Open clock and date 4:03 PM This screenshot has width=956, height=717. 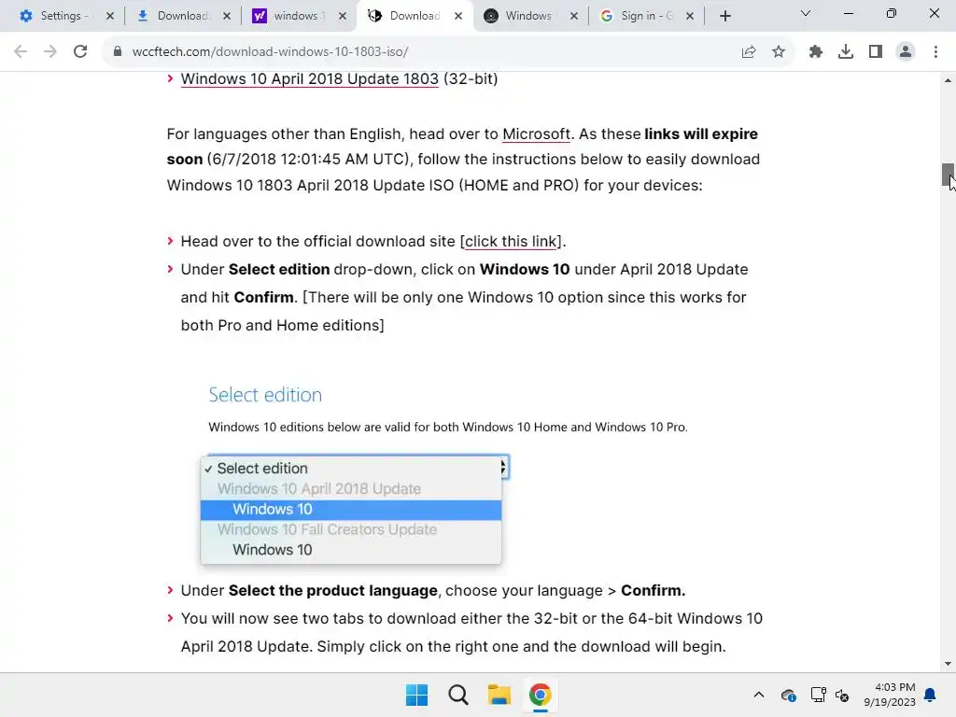click(x=890, y=695)
